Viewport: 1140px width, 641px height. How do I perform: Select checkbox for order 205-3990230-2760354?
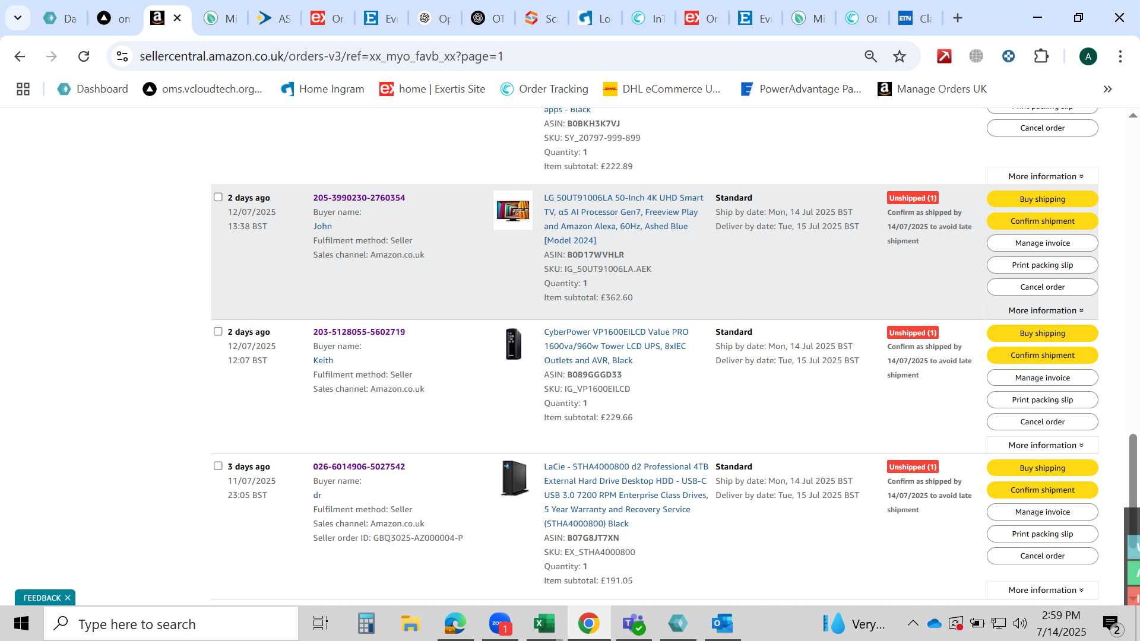click(218, 197)
